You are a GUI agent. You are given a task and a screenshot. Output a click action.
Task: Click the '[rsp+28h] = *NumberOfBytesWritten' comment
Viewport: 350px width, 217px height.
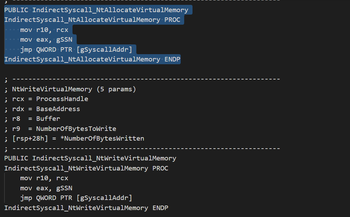[74, 139]
